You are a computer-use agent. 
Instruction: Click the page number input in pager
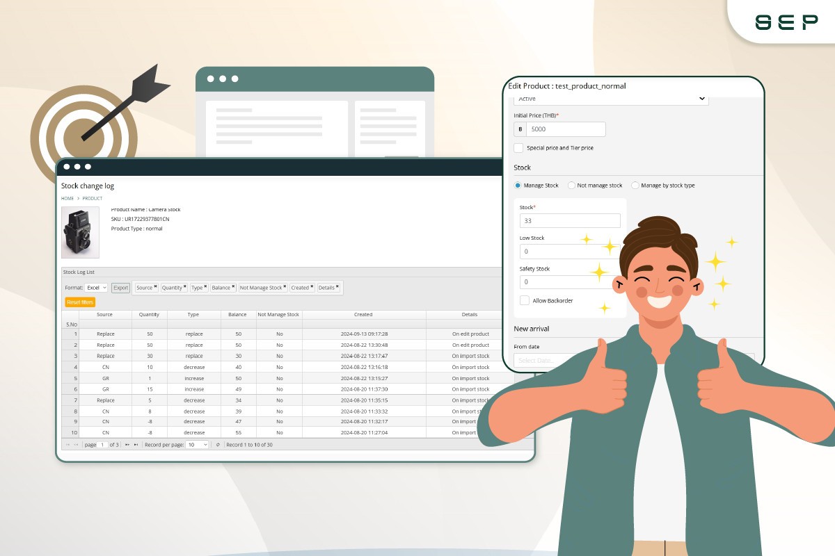coord(103,445)
